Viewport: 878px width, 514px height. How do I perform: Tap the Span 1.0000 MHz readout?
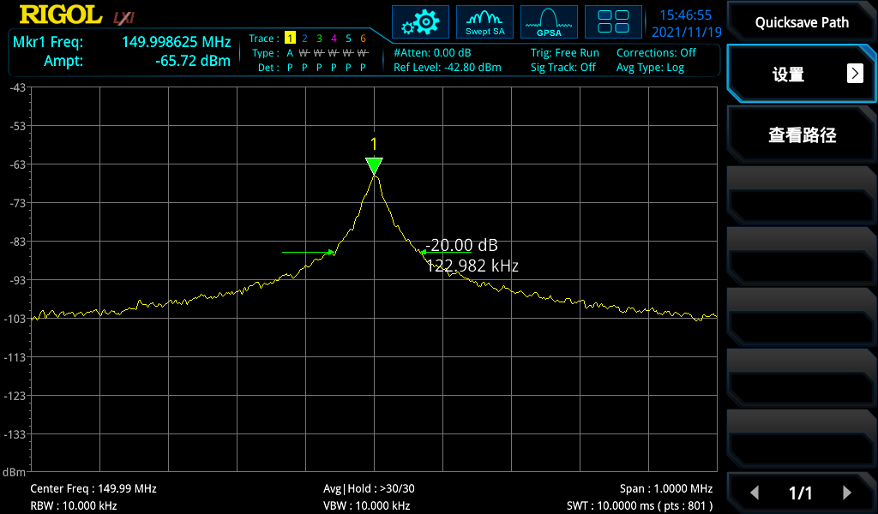coord(666,488)
